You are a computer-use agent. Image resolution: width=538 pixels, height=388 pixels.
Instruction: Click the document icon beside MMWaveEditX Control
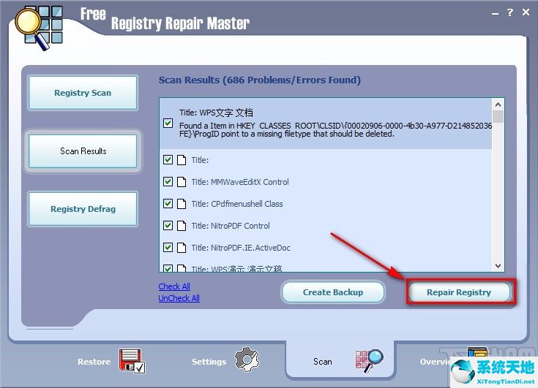181,182
